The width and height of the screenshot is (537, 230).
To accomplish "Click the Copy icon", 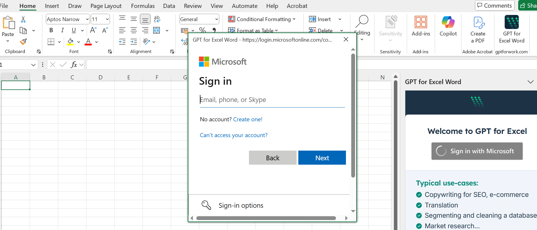I will tap(23, 30).
